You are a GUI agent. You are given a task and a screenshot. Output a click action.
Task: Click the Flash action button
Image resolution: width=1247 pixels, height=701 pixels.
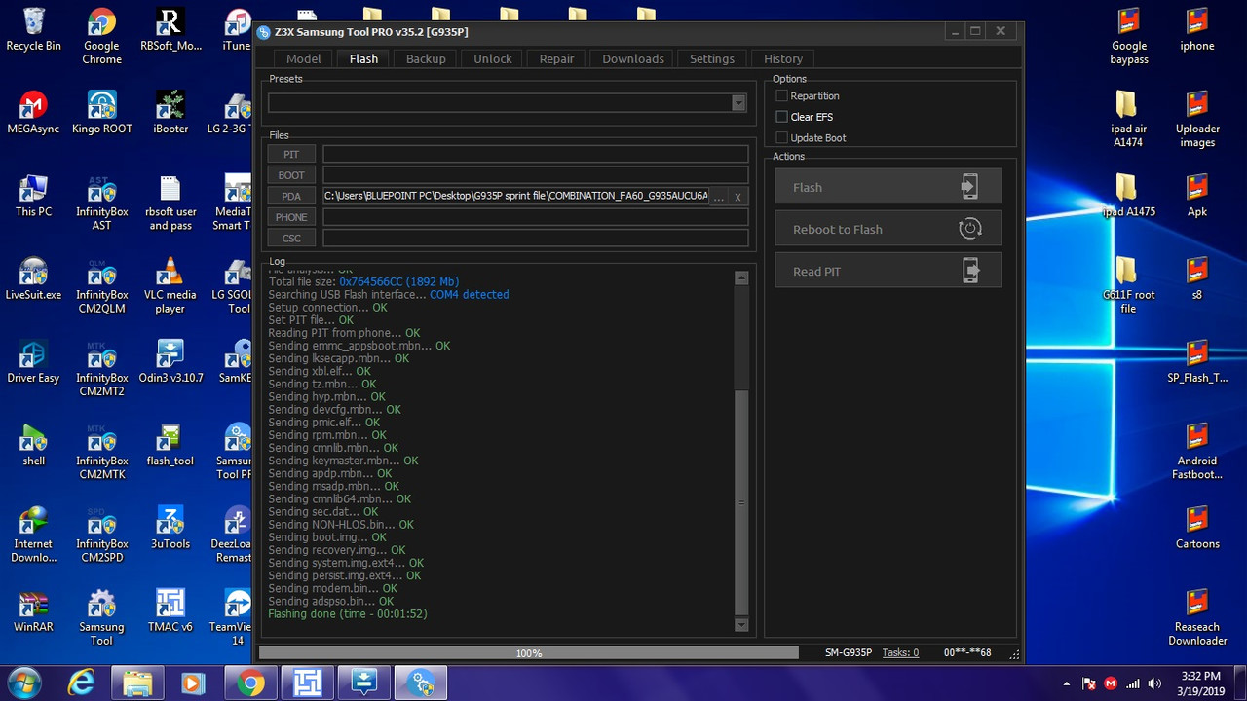888,186
